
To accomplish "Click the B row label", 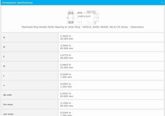I will pyautogui.click(x=4, y=66).
